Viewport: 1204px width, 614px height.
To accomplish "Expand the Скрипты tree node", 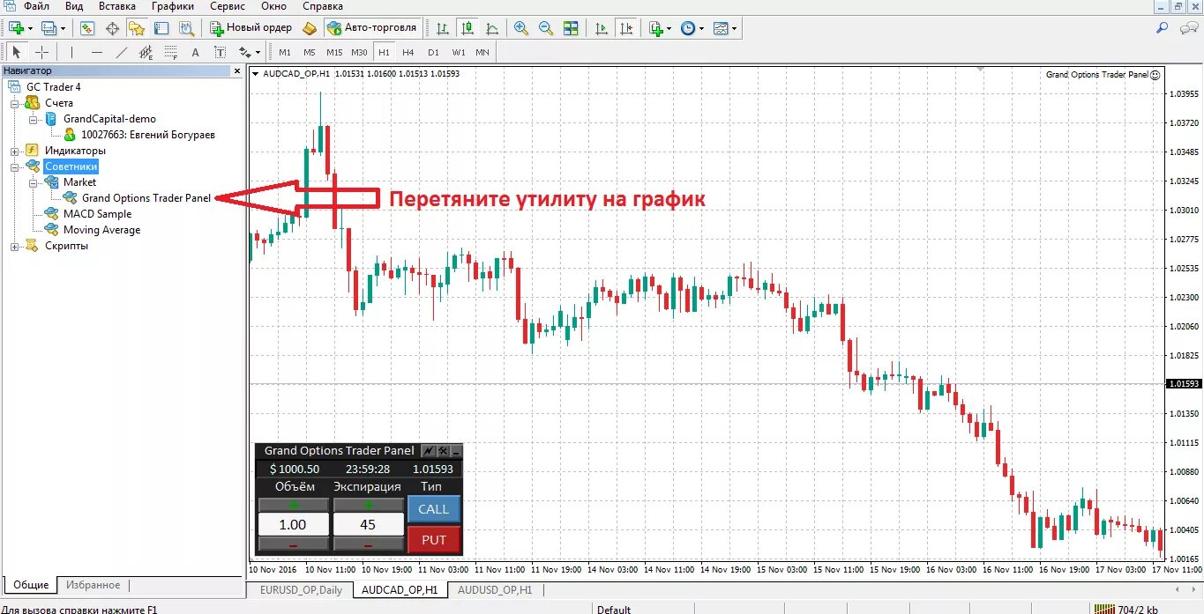I will point(15,246).
